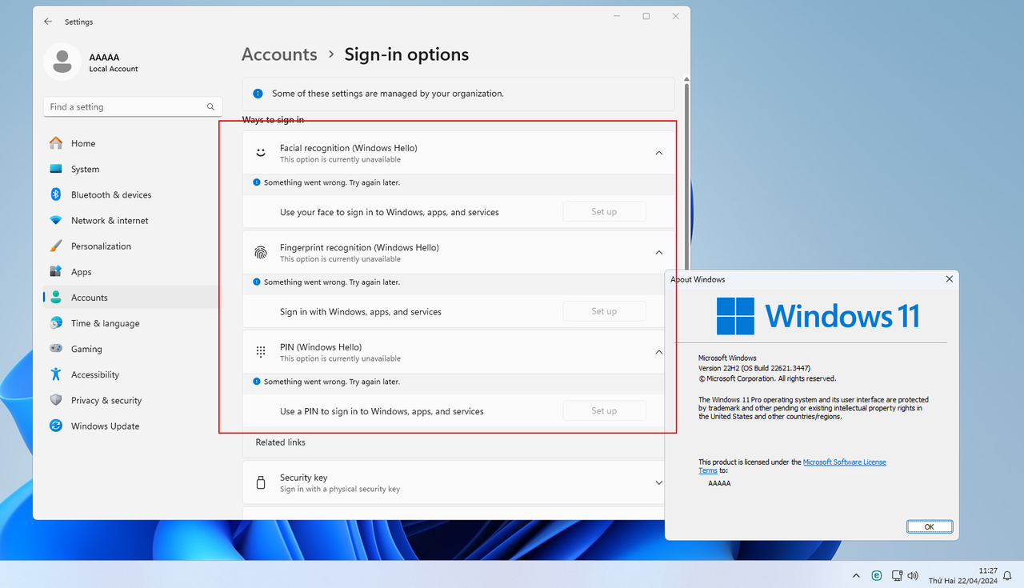Click the Windows Update sync icon

click(x=56, y=425)
